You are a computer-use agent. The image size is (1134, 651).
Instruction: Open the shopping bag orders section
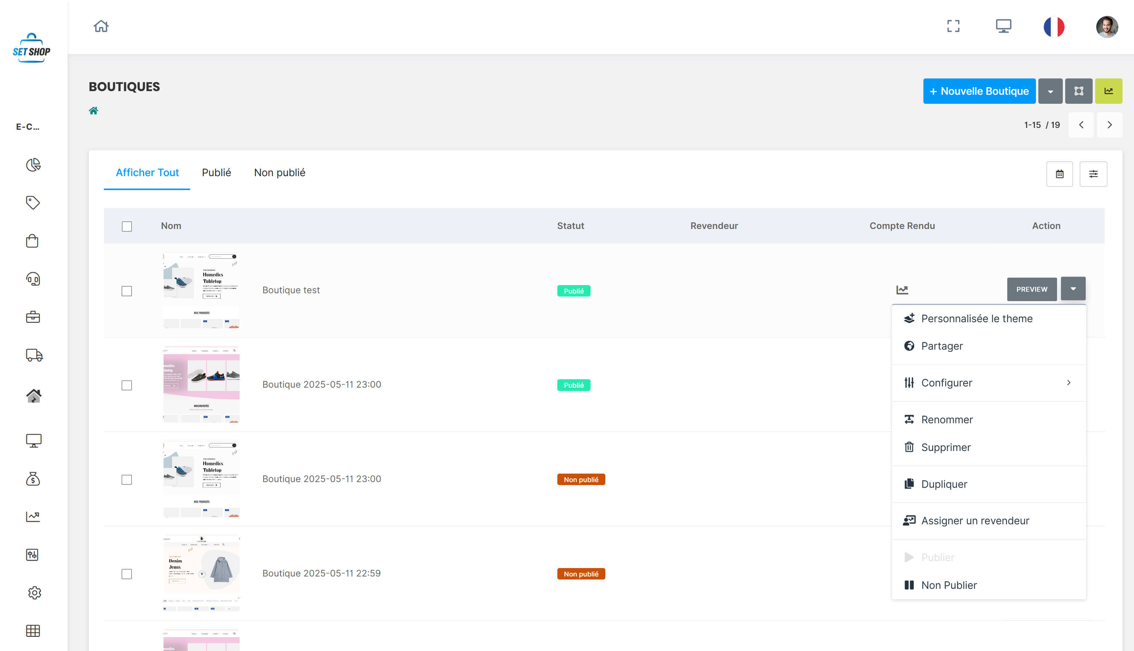pyautogui.click(x=33, y=240)
